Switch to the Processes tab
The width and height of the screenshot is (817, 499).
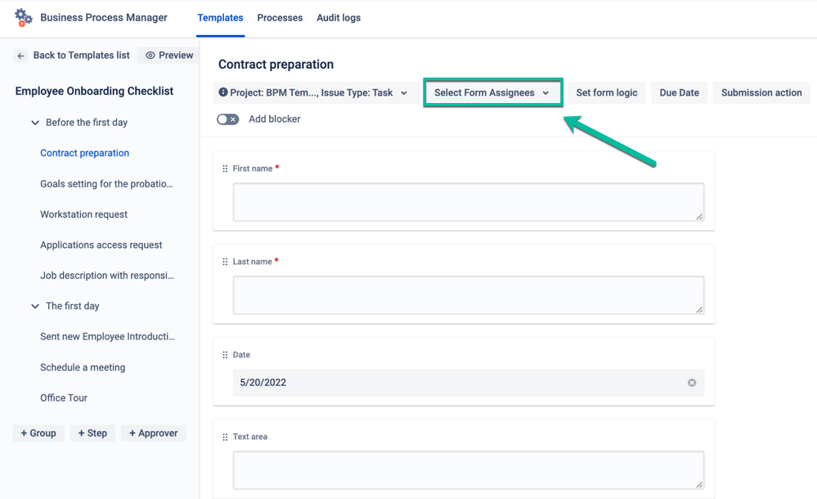click(280, 18)
